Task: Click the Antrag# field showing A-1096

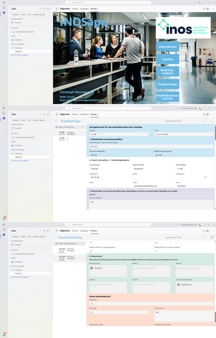Action: pos(119,134)
